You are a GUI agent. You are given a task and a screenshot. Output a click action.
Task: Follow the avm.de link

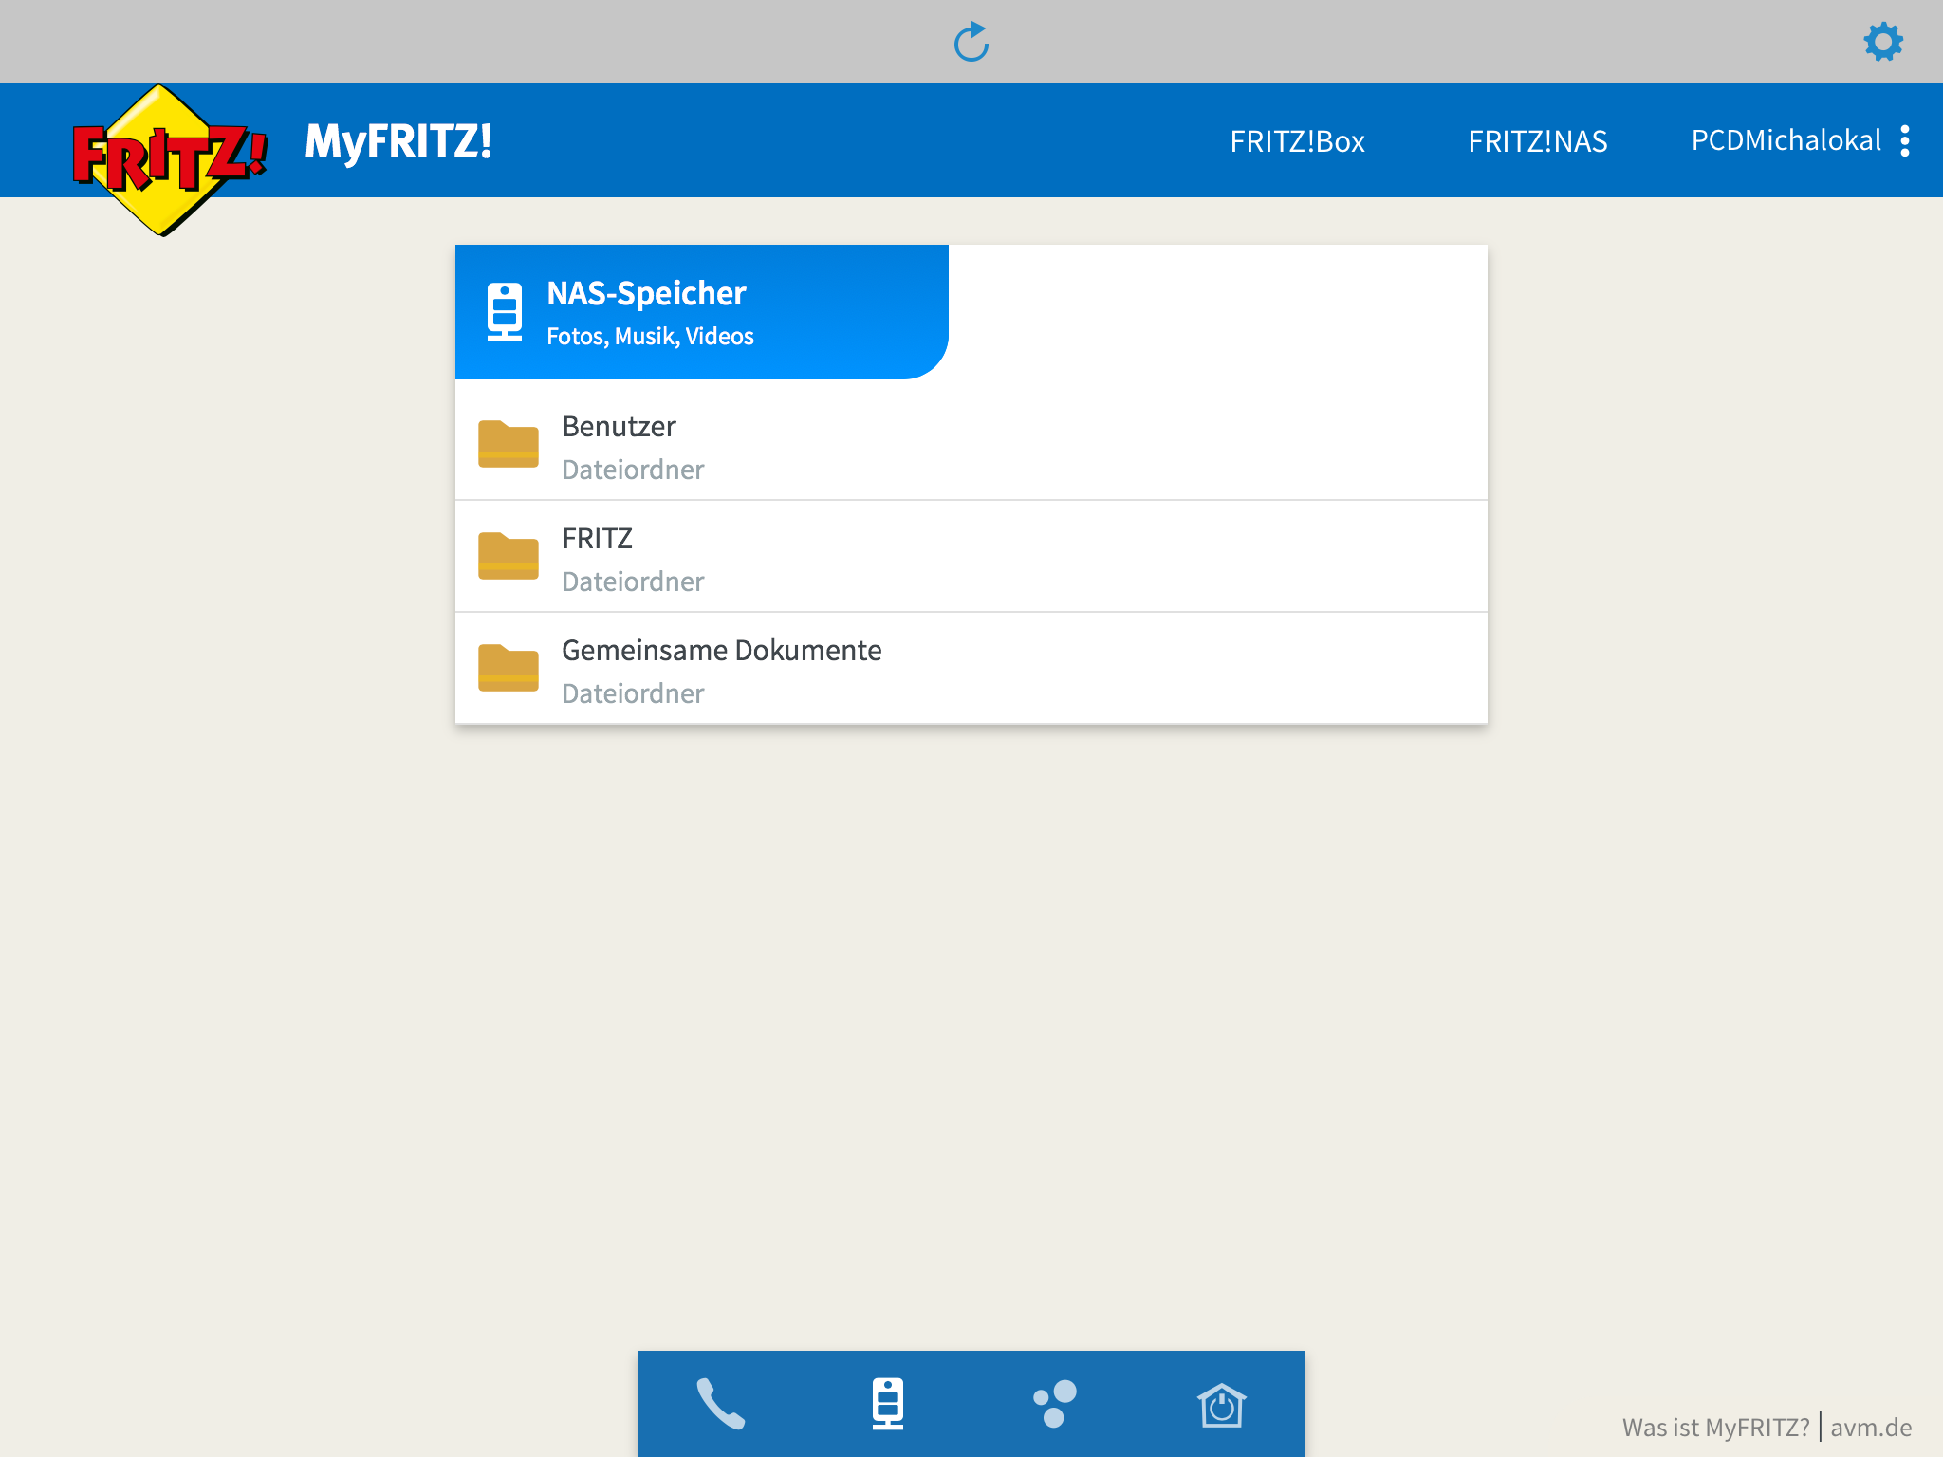pos(1870,1427)
